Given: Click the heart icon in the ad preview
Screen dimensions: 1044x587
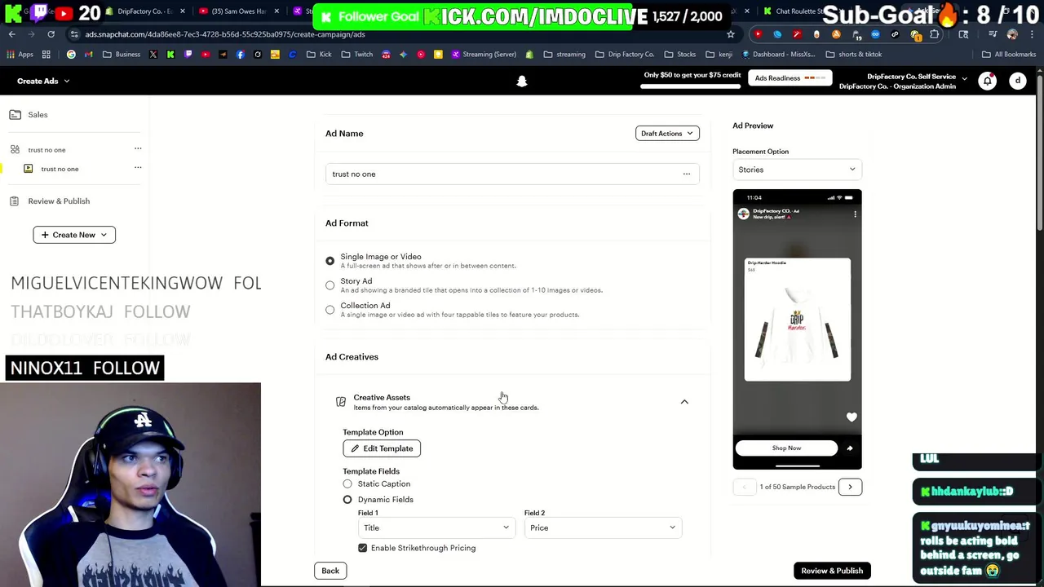Looking at the screenshot, I should (852, 417).
